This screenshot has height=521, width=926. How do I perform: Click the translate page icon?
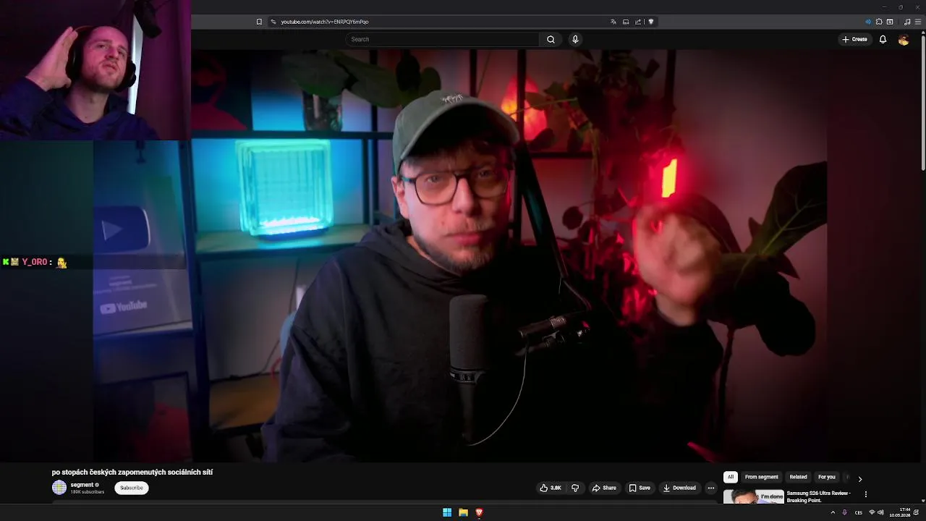613,22
